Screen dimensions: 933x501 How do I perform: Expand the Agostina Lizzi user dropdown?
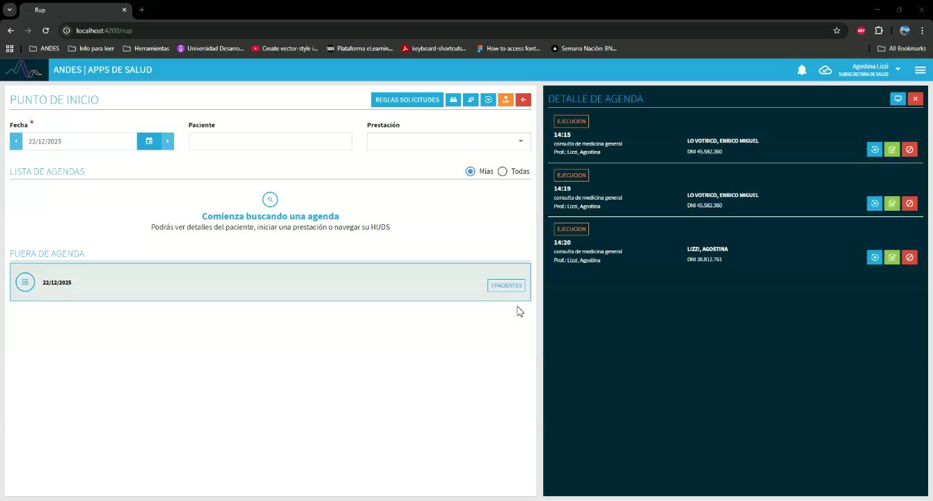pos(897,69)
